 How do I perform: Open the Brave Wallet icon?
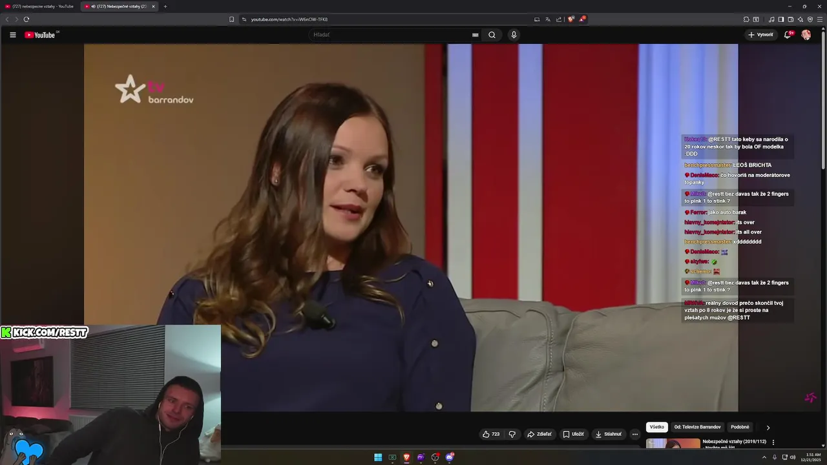[791, 19]
